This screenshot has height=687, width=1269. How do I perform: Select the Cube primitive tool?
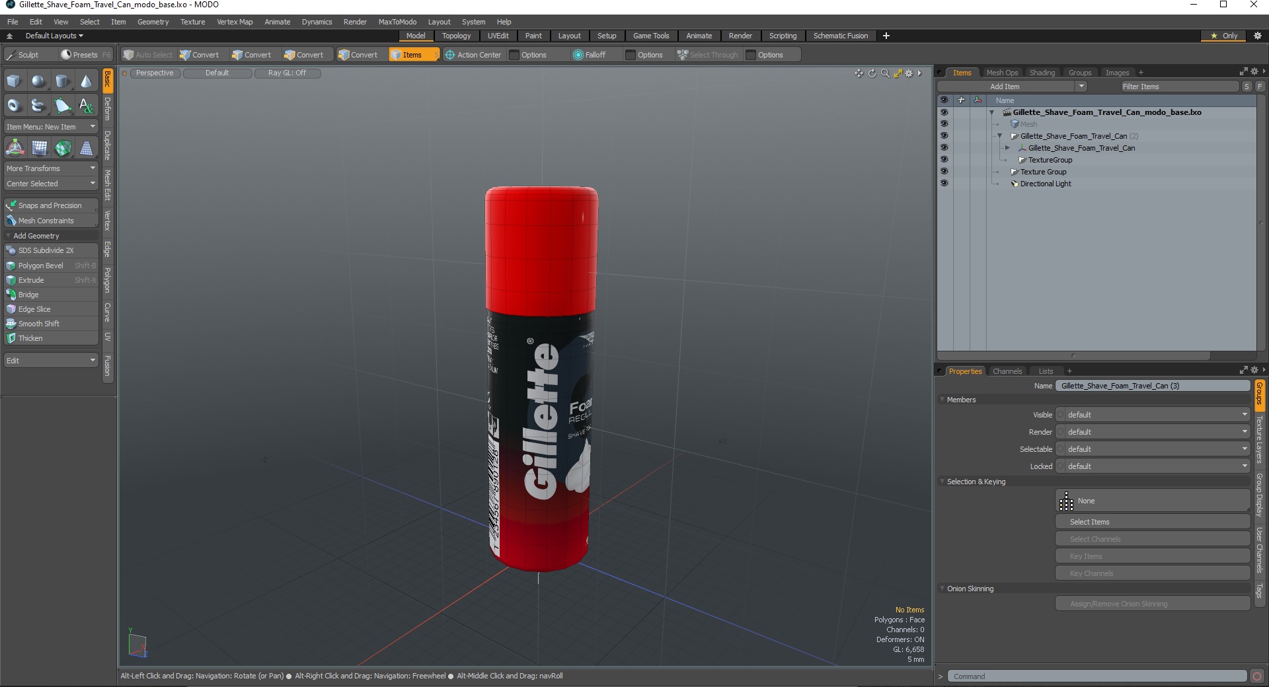coord(14,81)
